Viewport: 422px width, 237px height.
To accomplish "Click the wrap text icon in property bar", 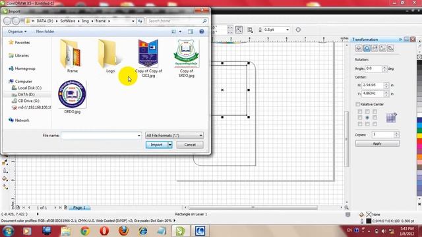I will 250,30.
